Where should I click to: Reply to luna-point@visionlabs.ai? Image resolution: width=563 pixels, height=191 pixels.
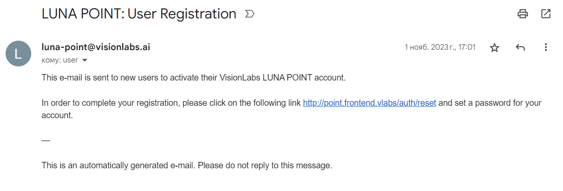[520, 48]
